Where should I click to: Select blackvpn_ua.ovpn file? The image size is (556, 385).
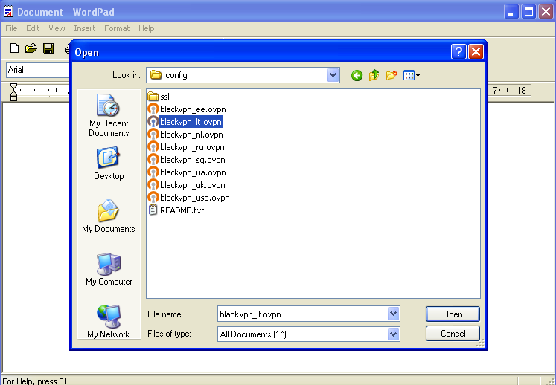187,172
